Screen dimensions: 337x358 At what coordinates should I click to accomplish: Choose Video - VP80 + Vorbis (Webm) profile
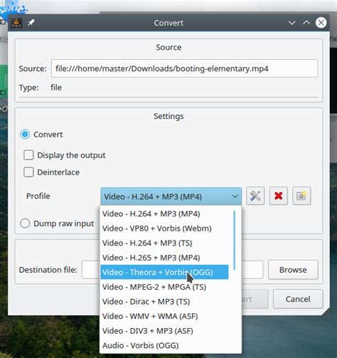click(164, 228)
